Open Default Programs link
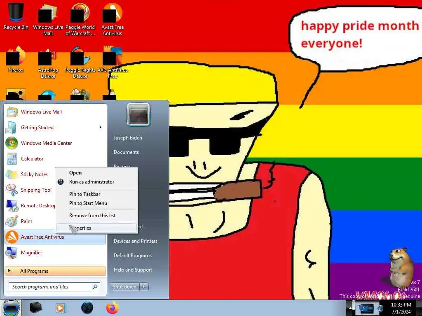422x316 pixels. [x=132, y=256]
